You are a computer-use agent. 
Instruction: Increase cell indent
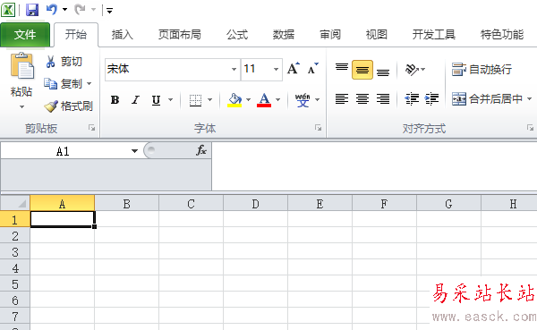tap(431, 99)
